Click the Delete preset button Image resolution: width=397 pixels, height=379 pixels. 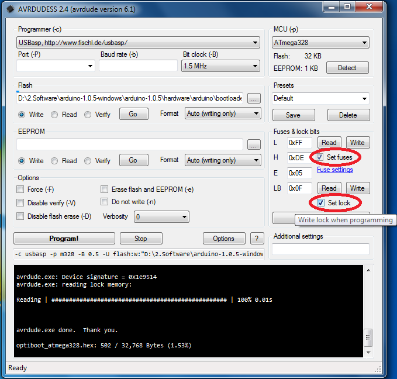click(348, 115)
